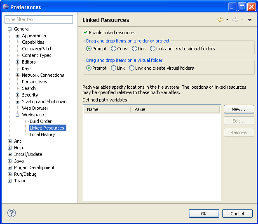Expand the Network Connections node
This screenshot has width=258, height=224.
tap(18, 75)
